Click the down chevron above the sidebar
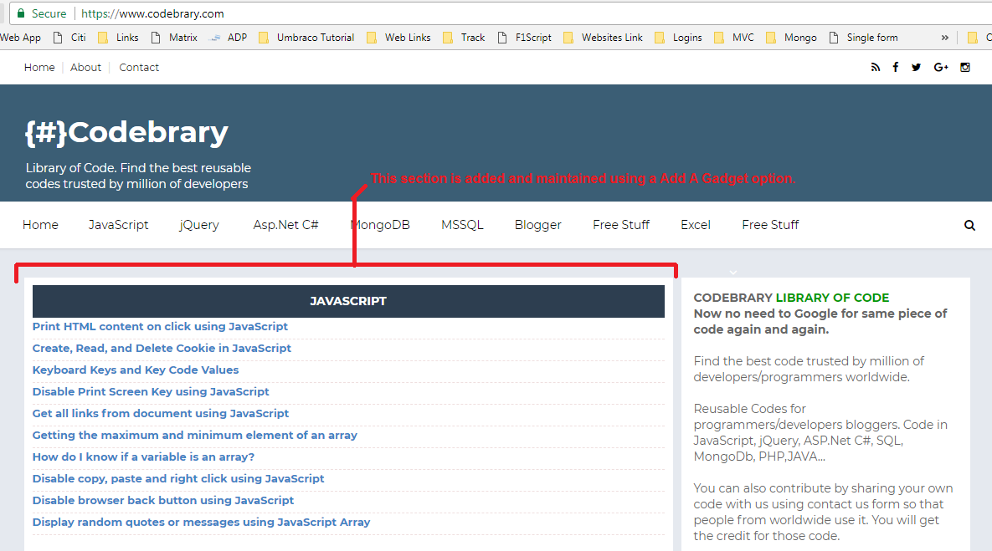 tap(732, 272)
